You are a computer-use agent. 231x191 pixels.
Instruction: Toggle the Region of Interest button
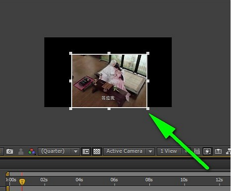pos(86,151)
